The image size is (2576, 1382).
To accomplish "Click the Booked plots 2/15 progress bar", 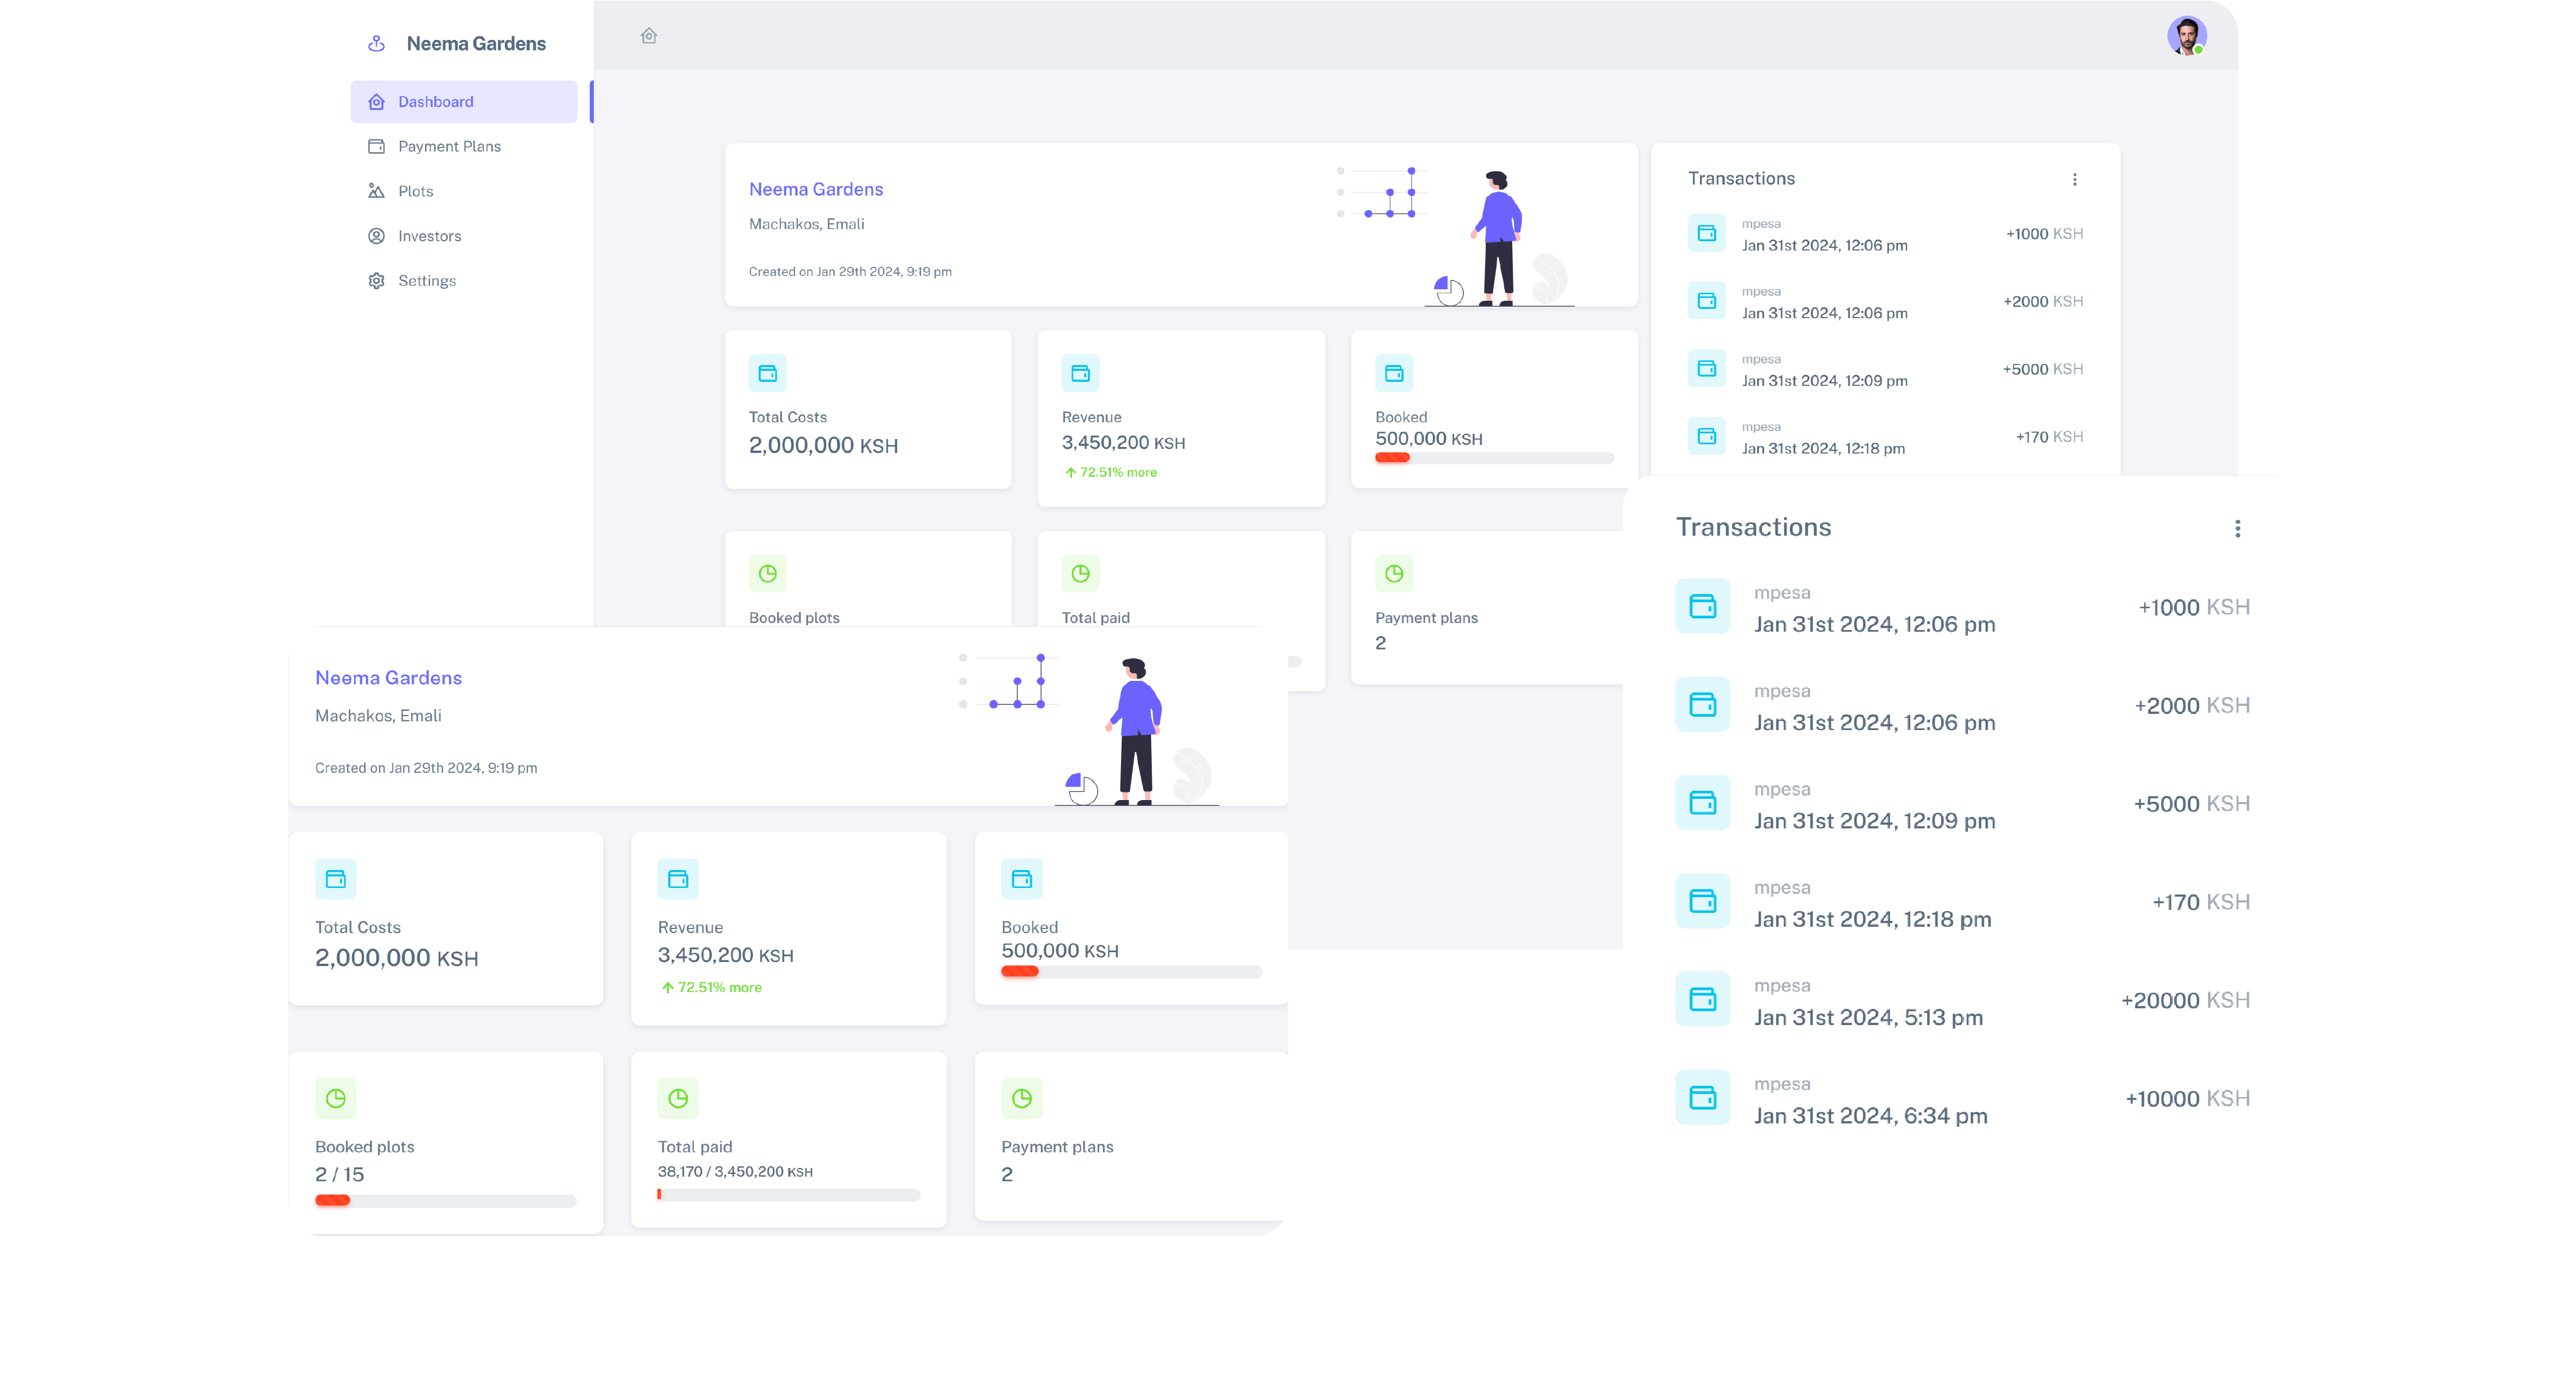I will click(445, 1200).
